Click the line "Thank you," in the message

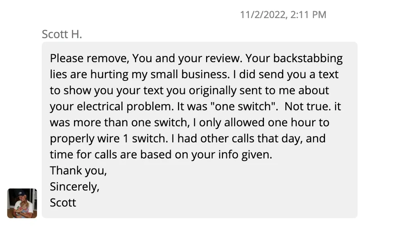[x=78, y=170]
